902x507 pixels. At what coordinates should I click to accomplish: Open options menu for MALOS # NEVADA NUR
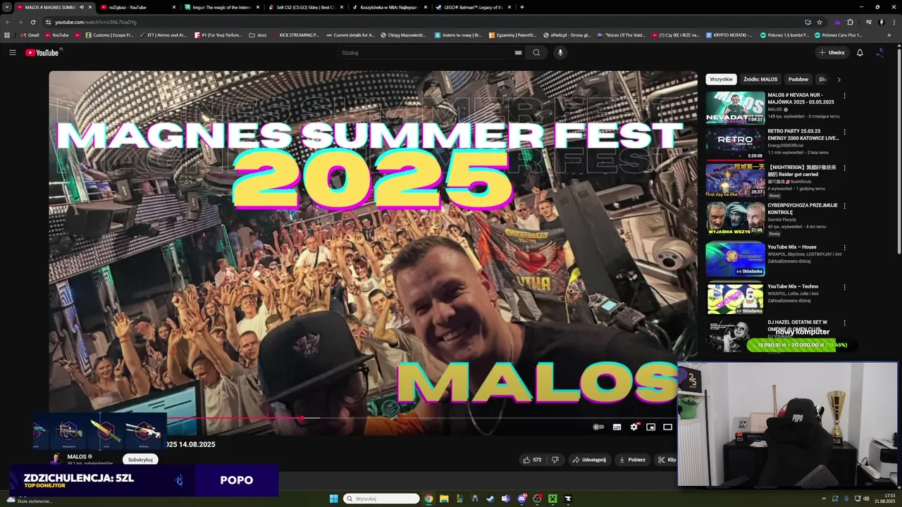tap(845, 96)
